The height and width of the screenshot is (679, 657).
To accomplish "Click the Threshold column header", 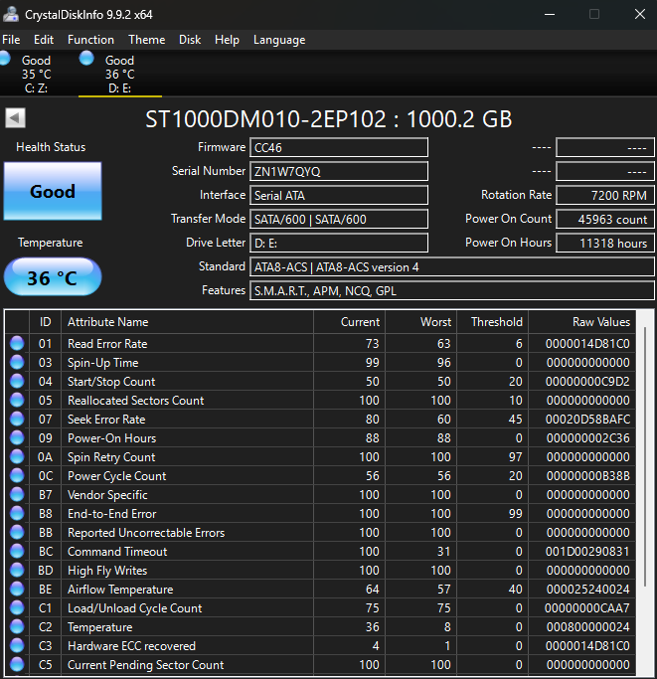I will click(x=492, y=322).
